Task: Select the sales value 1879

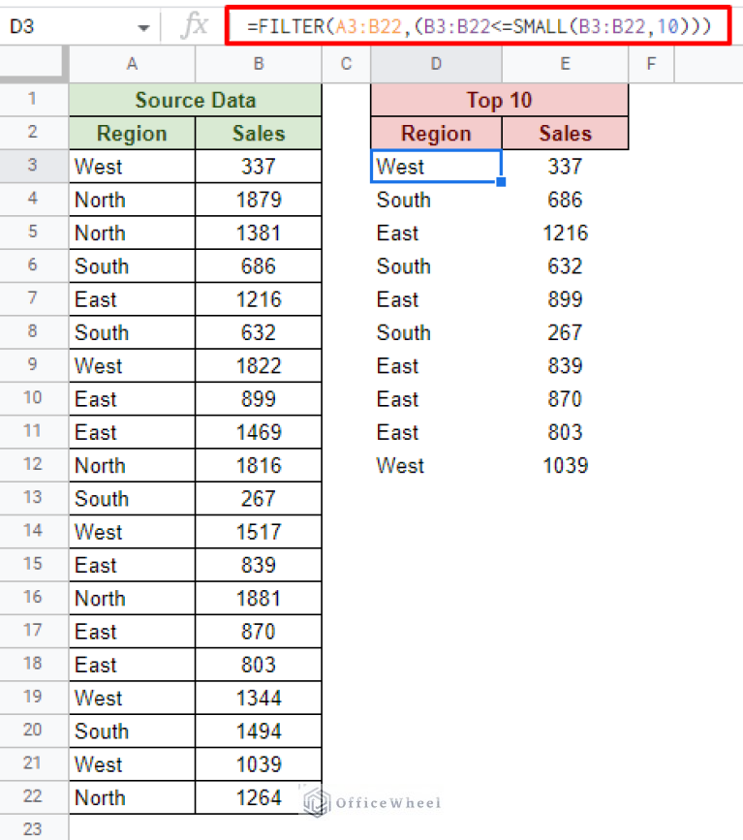Action: [259, 200]
